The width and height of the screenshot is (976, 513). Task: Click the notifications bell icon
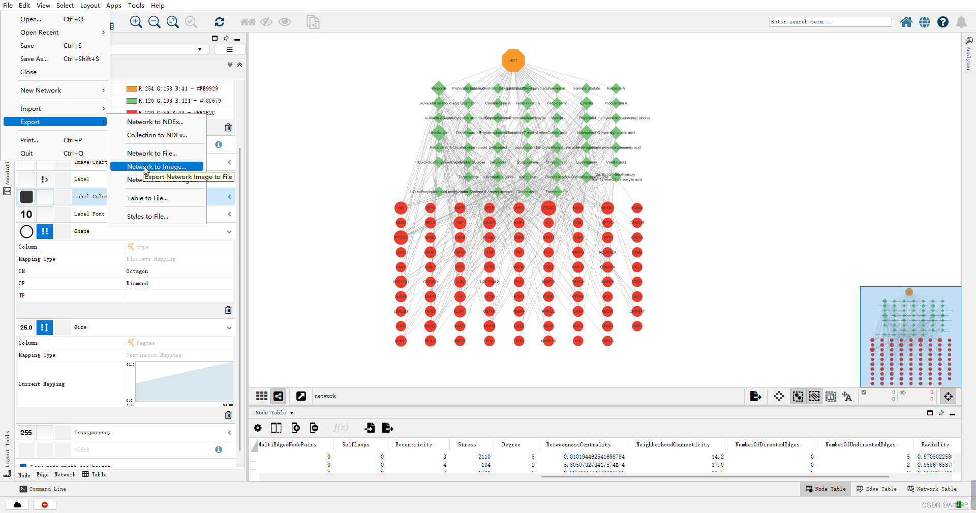961,22
